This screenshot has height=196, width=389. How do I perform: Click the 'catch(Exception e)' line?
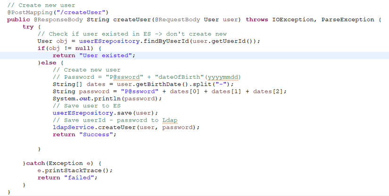[x=62, y=163]
